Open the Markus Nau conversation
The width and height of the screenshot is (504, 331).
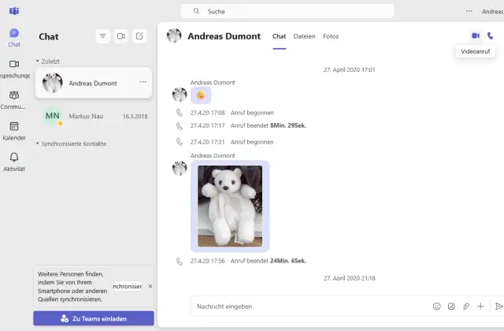94,116
